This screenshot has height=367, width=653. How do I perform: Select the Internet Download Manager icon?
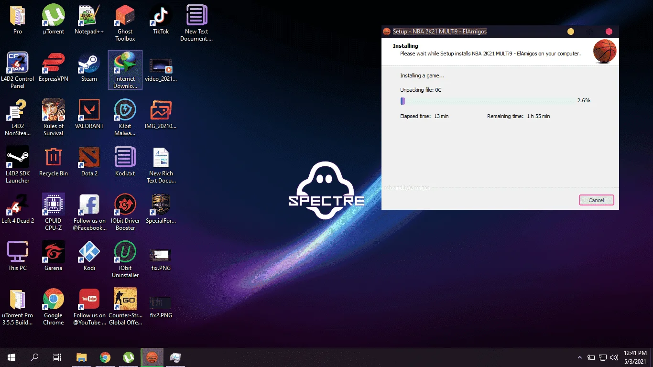tap(125, 70)
